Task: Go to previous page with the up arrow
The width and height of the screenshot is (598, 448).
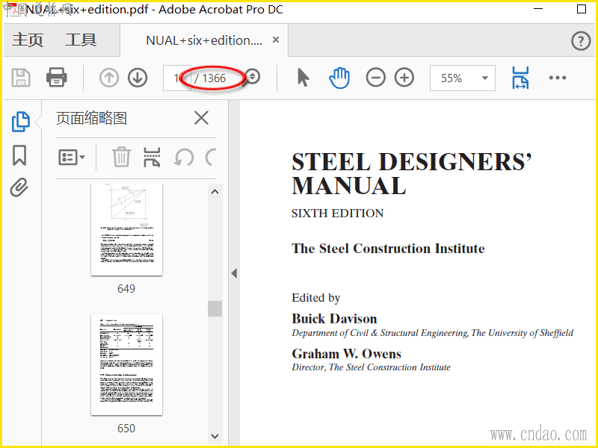Action: pos(109,78)
